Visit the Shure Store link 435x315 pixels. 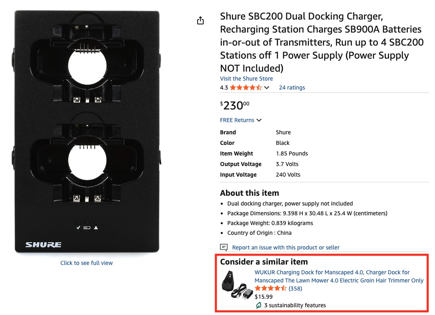tap(246, 79)
